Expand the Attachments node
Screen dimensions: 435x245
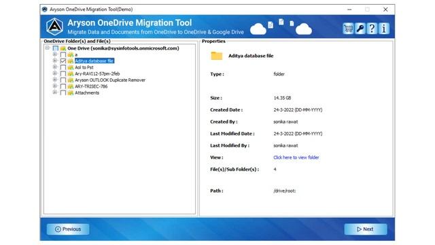pyautogui.click(x=55, y=93)
